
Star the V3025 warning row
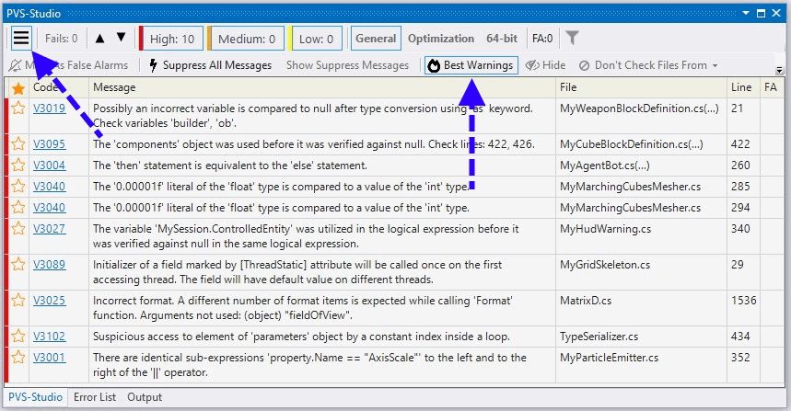tap(18, 300)
